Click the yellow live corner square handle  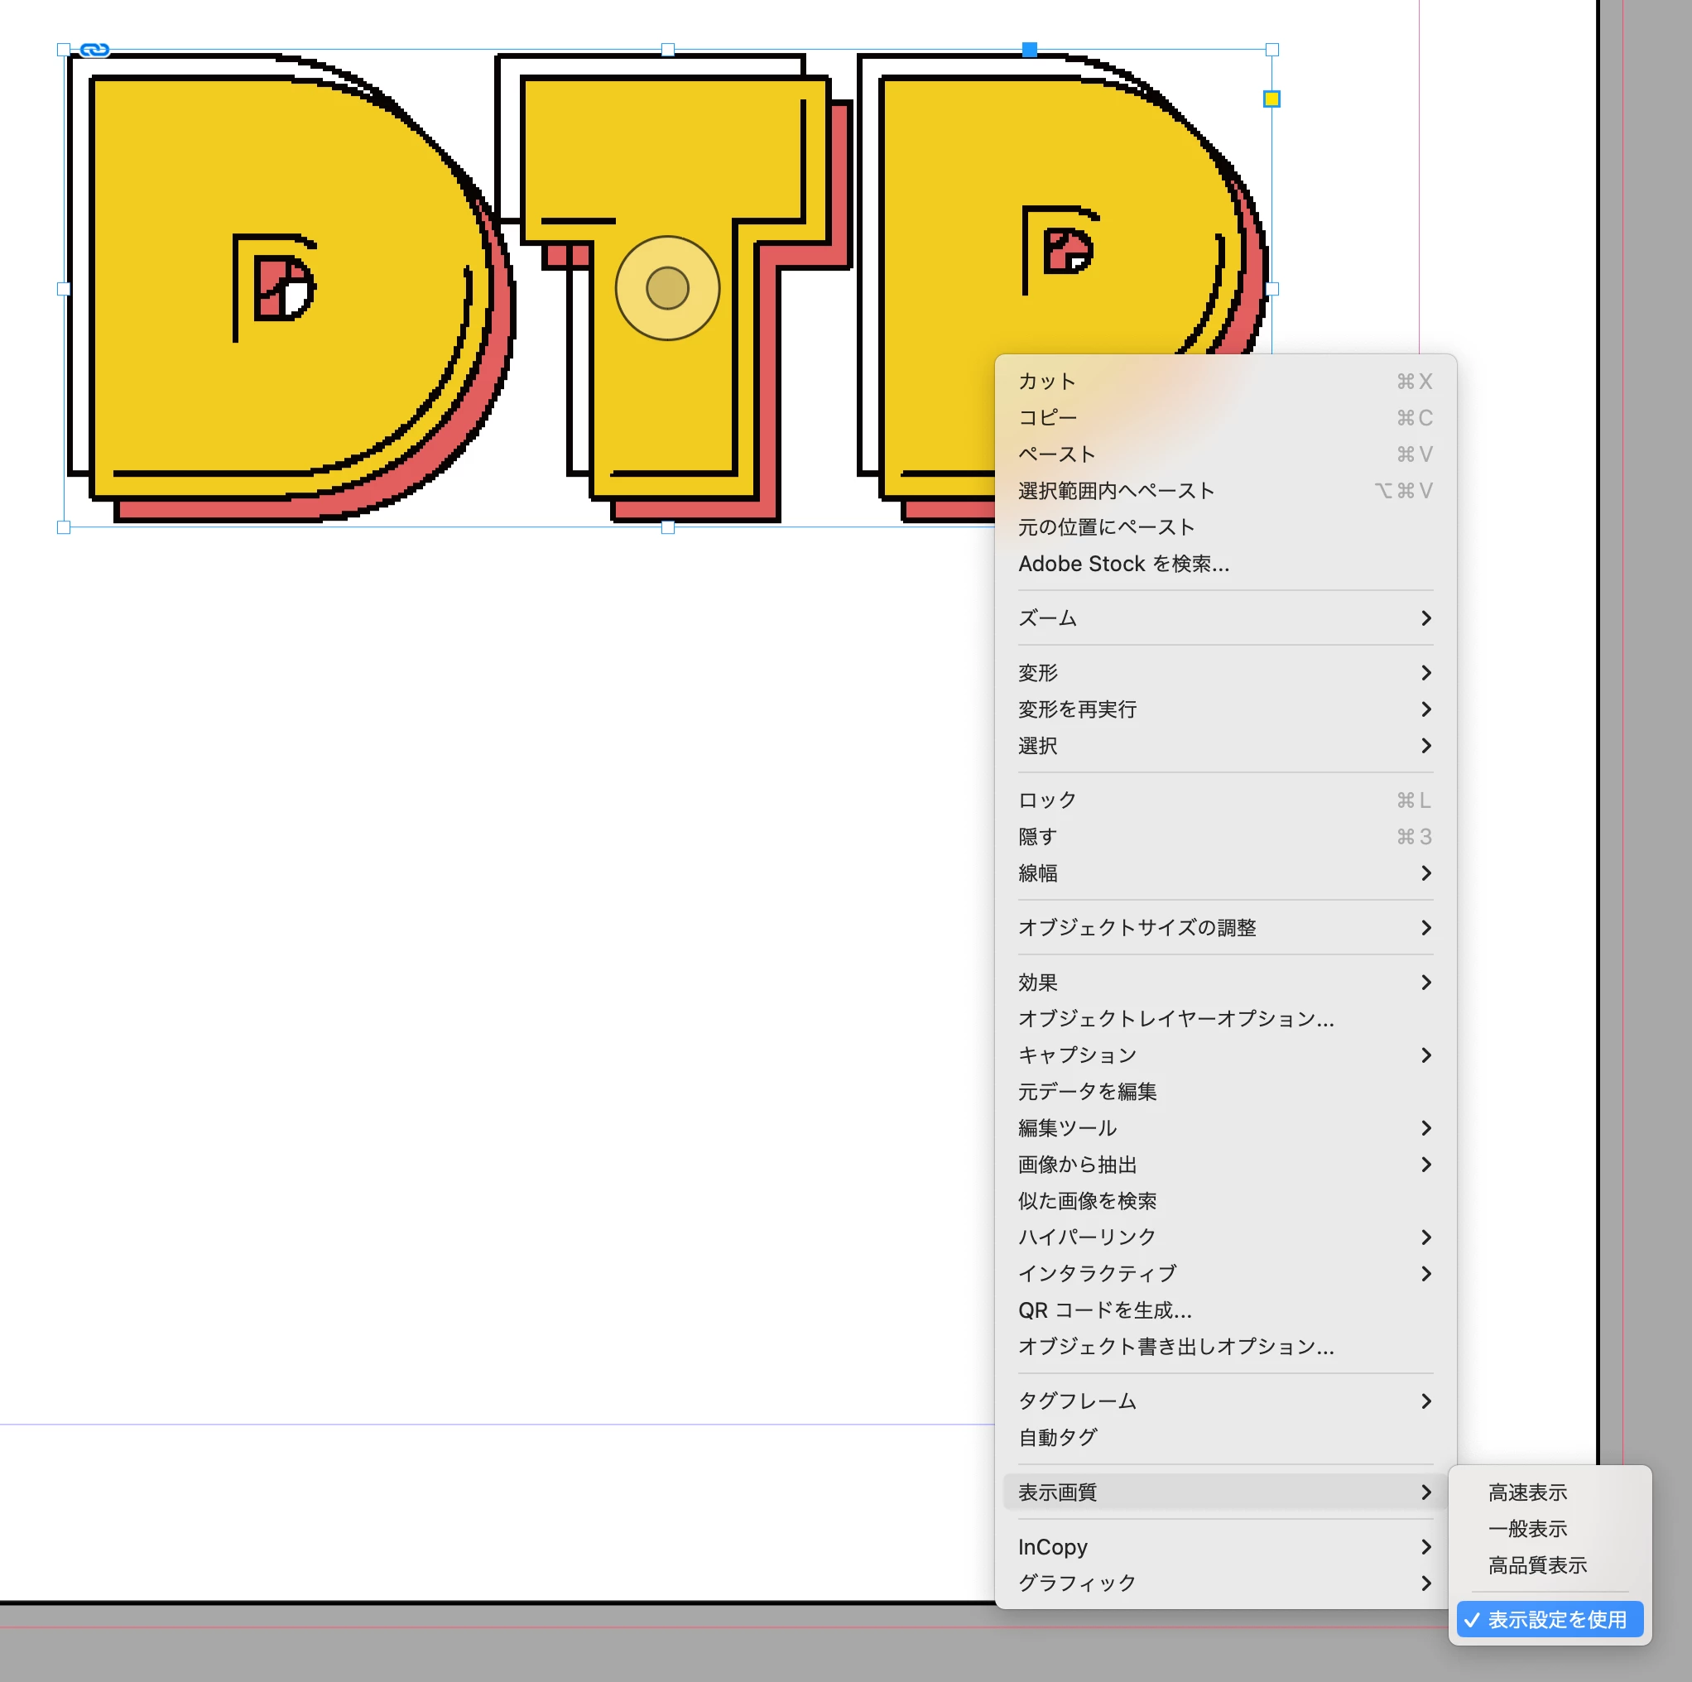(x=1271, y=99)
